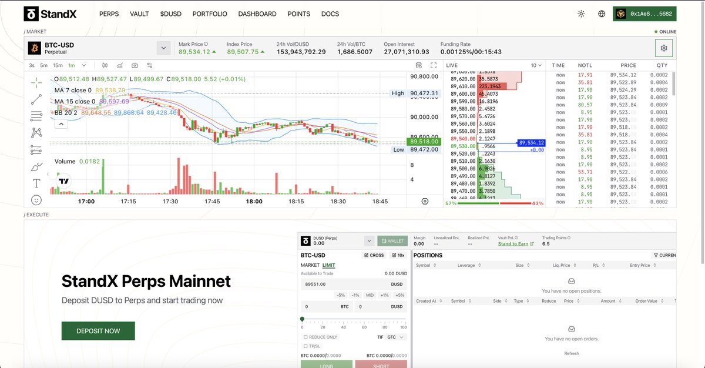
Task: Toggle CROSS margin mode
Action: coord(374,255)
